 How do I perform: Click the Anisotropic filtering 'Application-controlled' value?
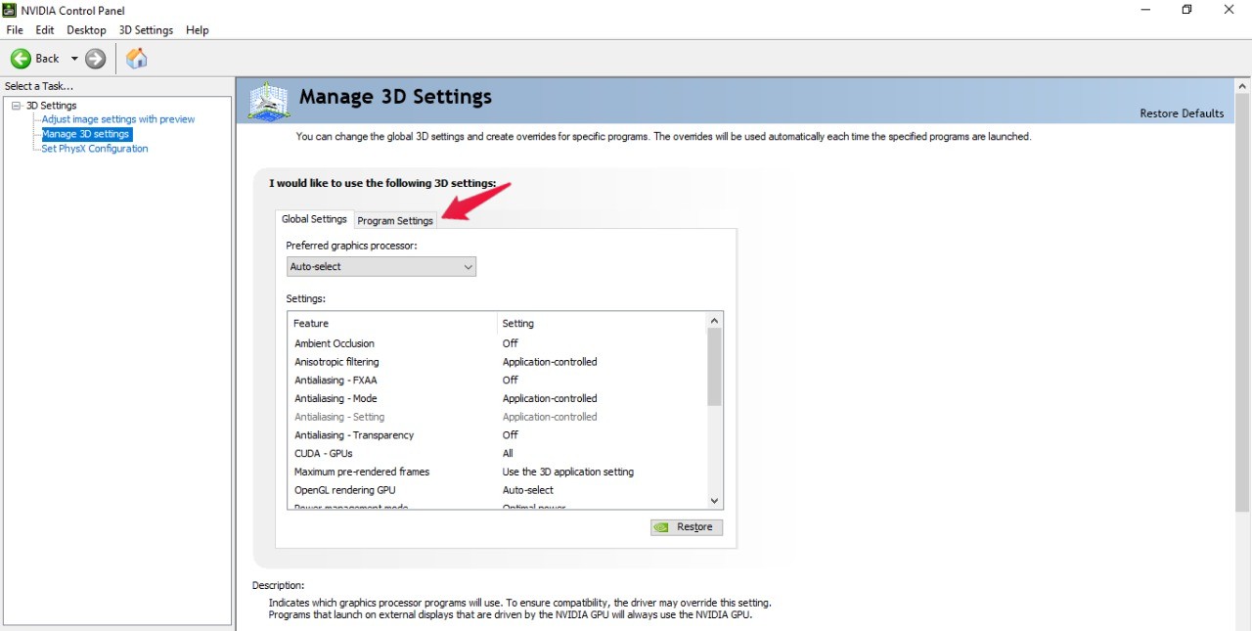point(550,362)
